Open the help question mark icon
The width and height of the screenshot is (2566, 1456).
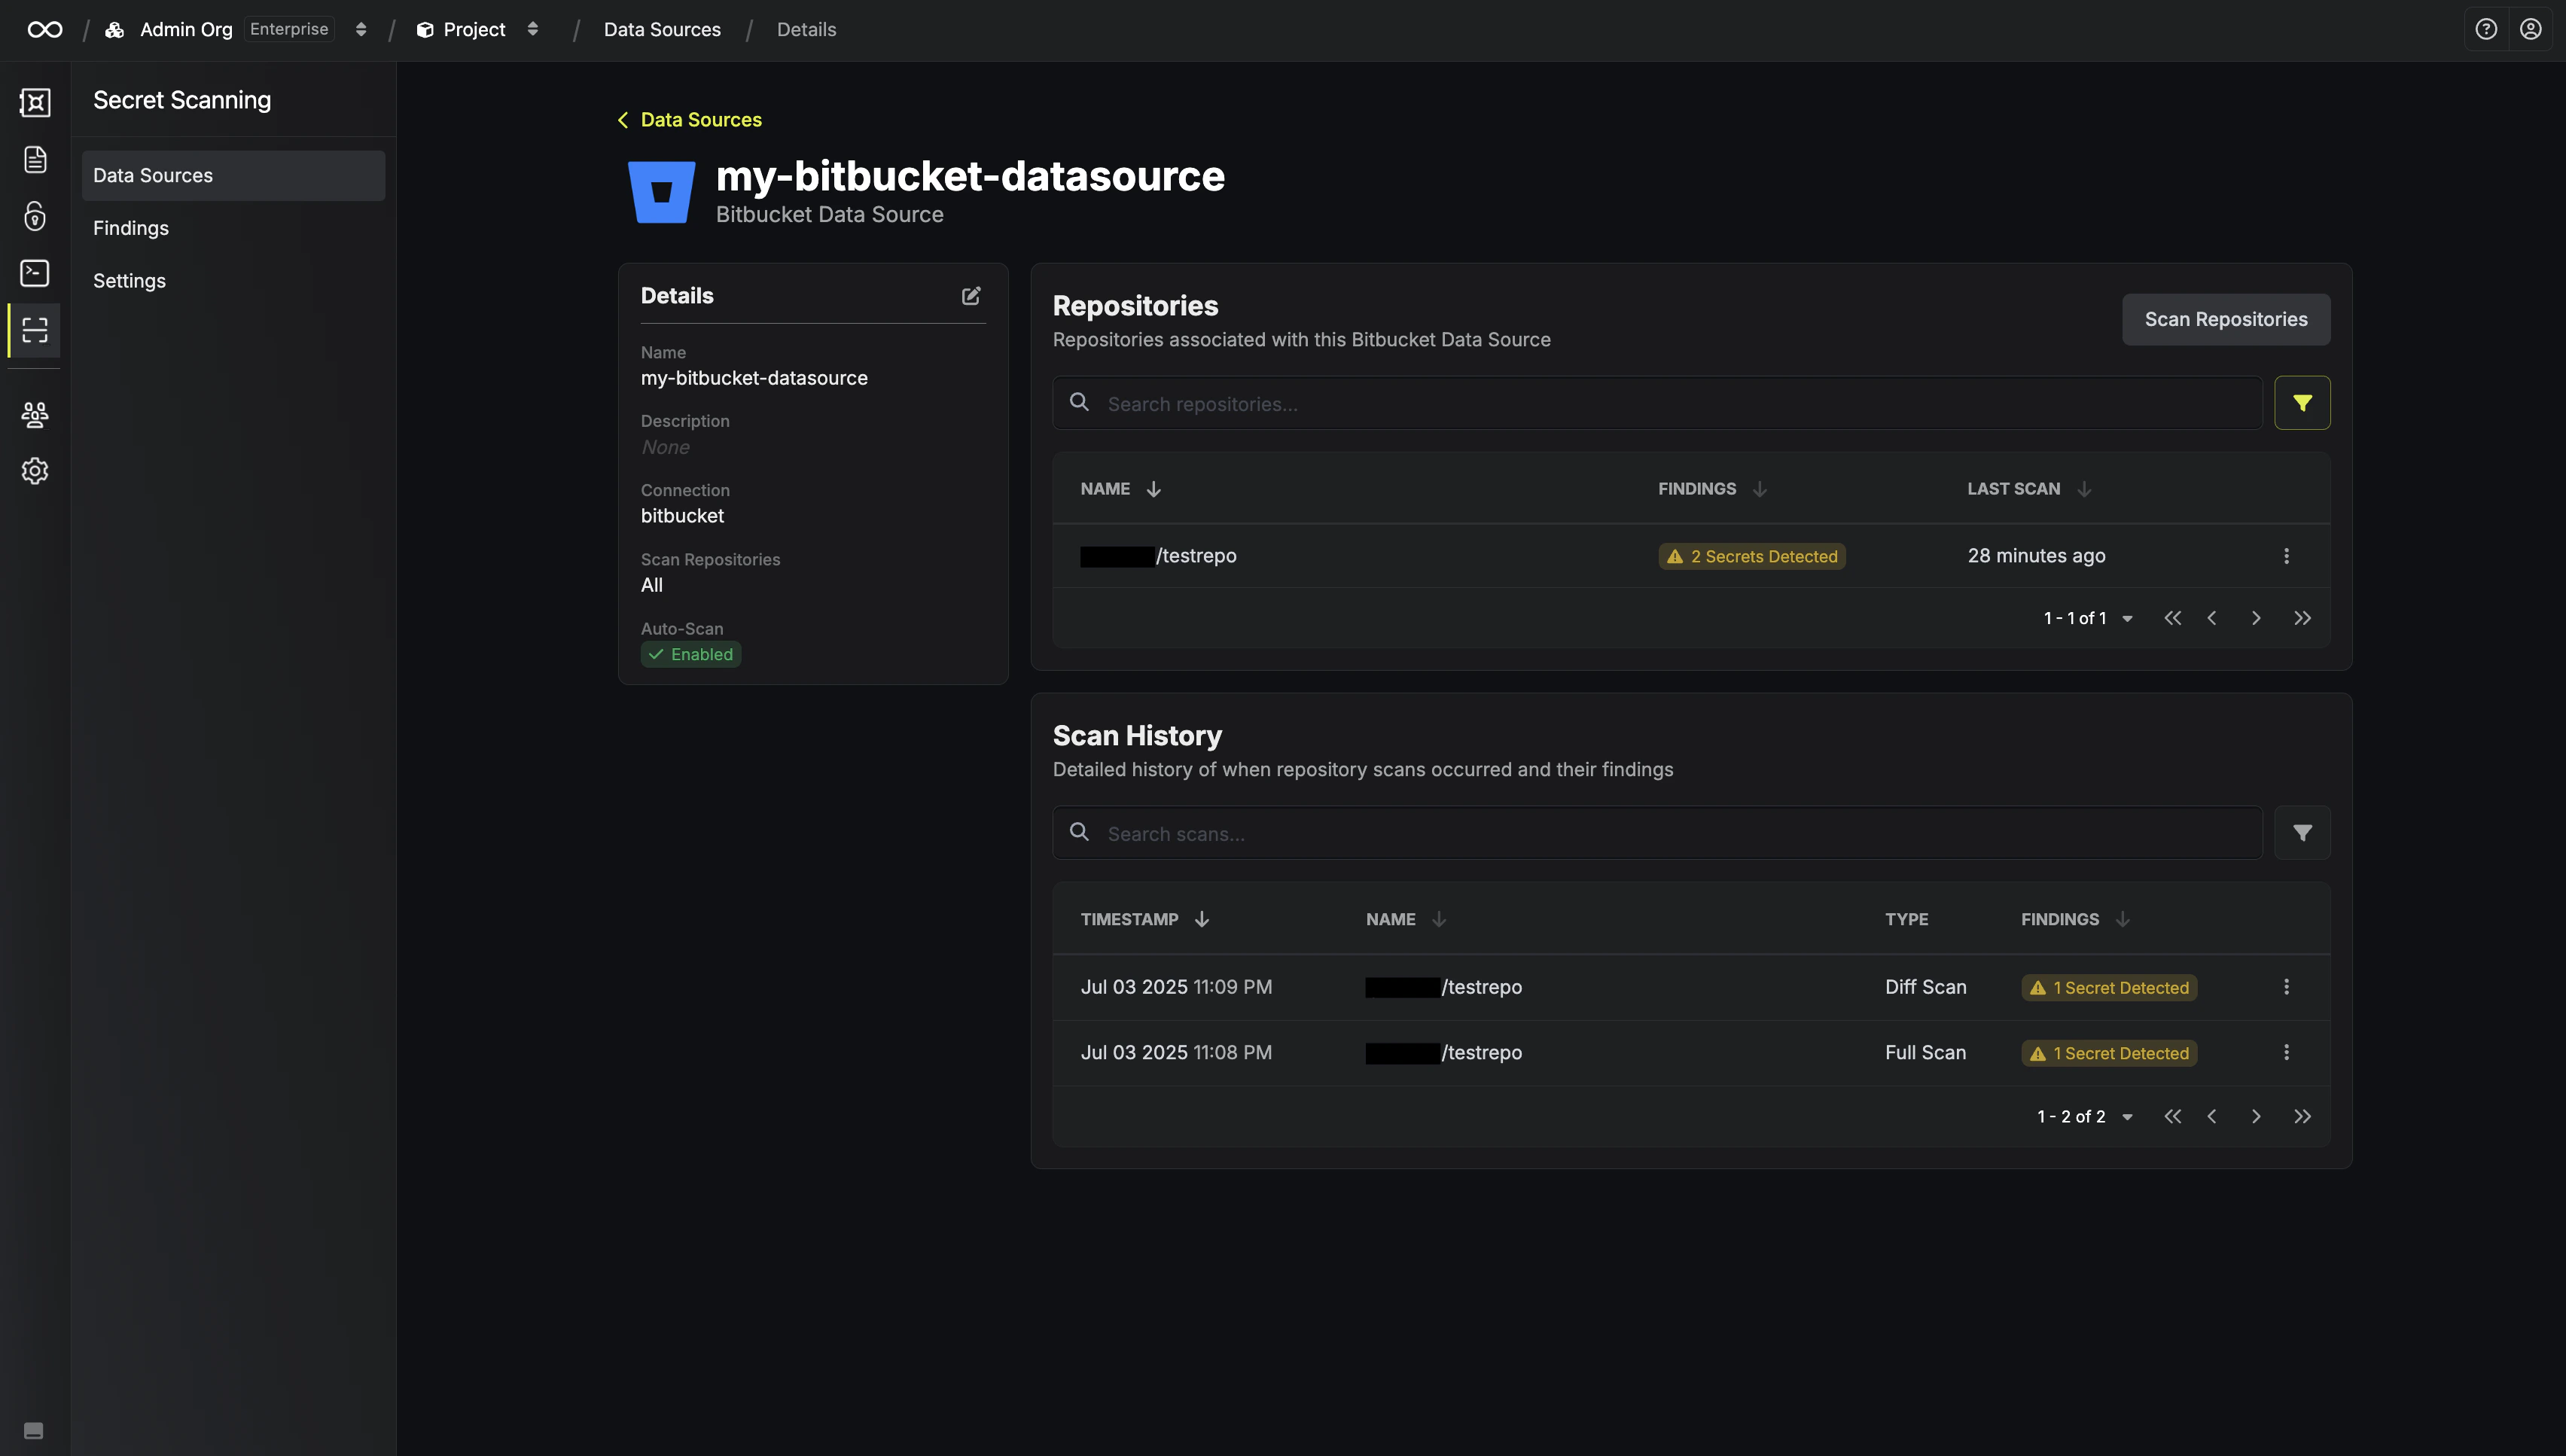tap(2486, 29)
